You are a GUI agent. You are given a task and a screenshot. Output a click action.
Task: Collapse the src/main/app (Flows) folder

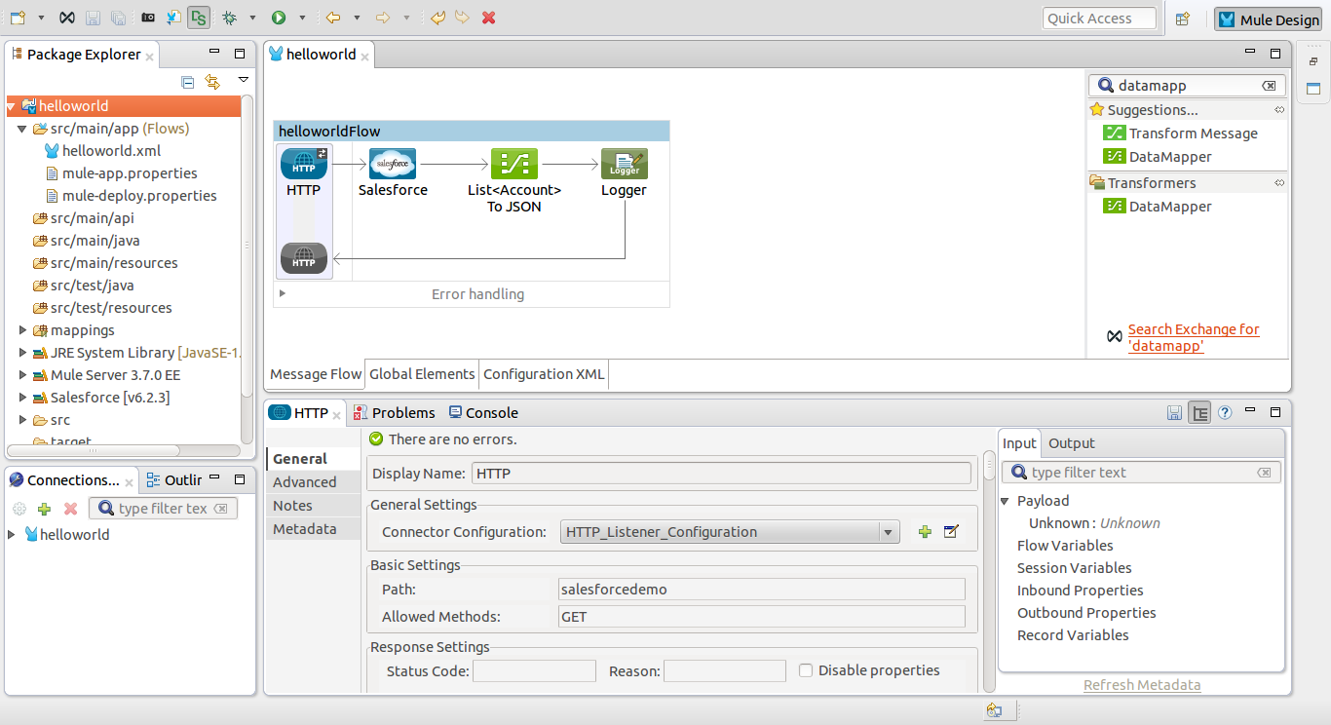23,129
